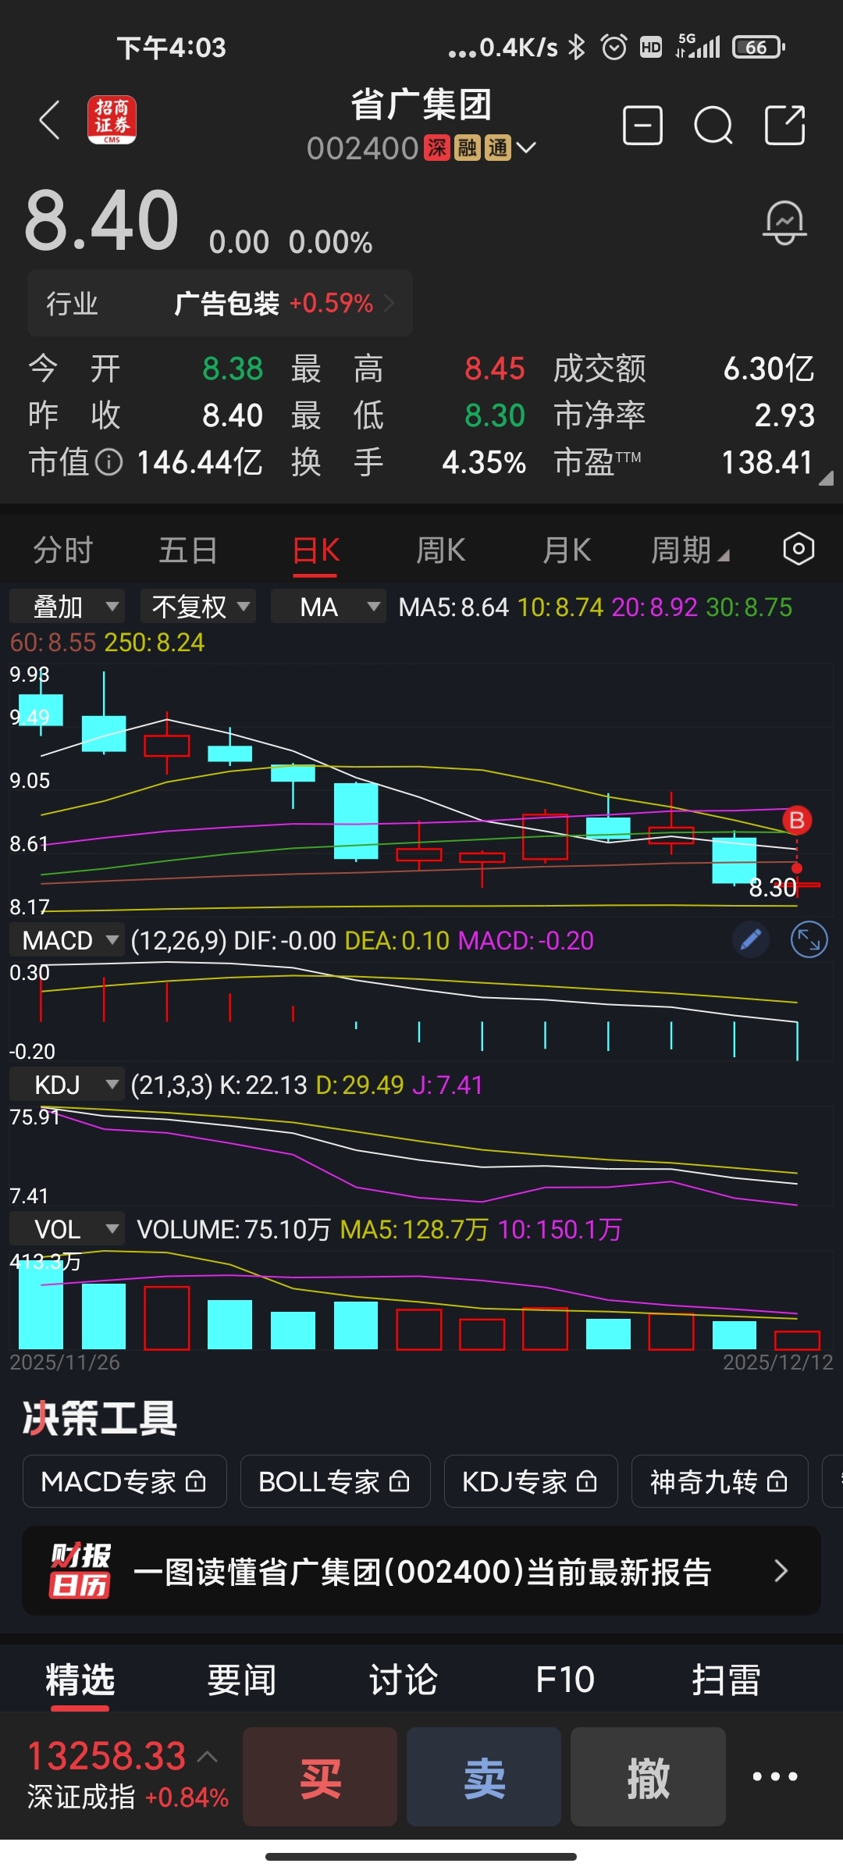Viewport: 843px width, 1874px height.
Task: Tap the share export icon
Action: 784,126
